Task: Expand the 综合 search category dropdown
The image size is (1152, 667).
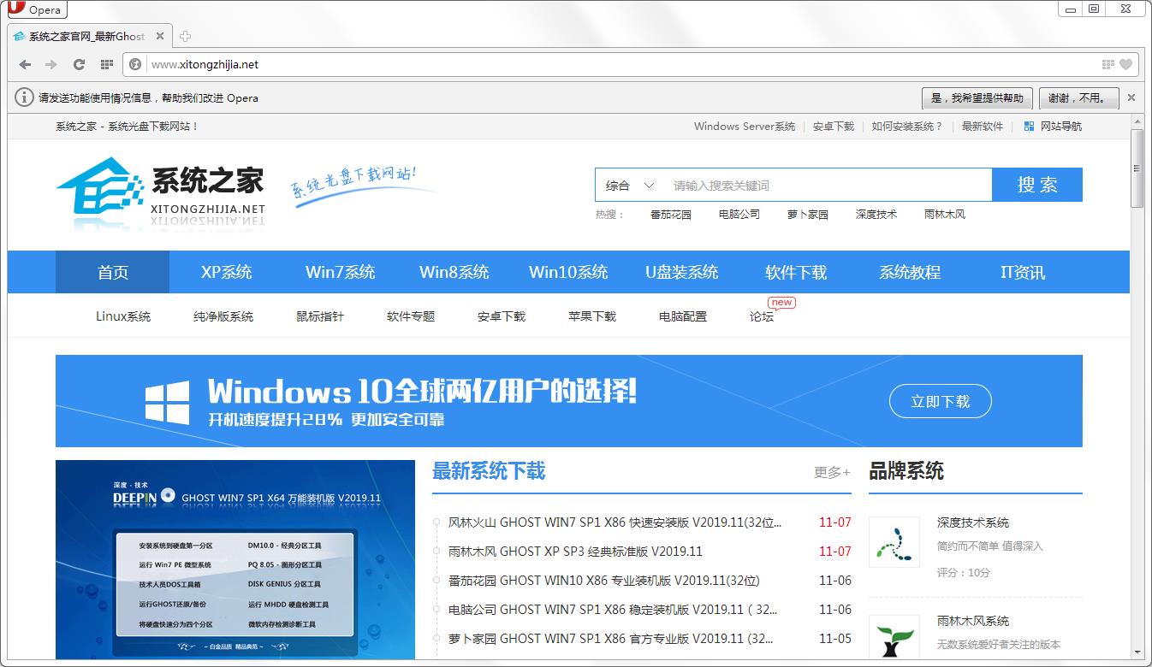Action: click(630, 185)
